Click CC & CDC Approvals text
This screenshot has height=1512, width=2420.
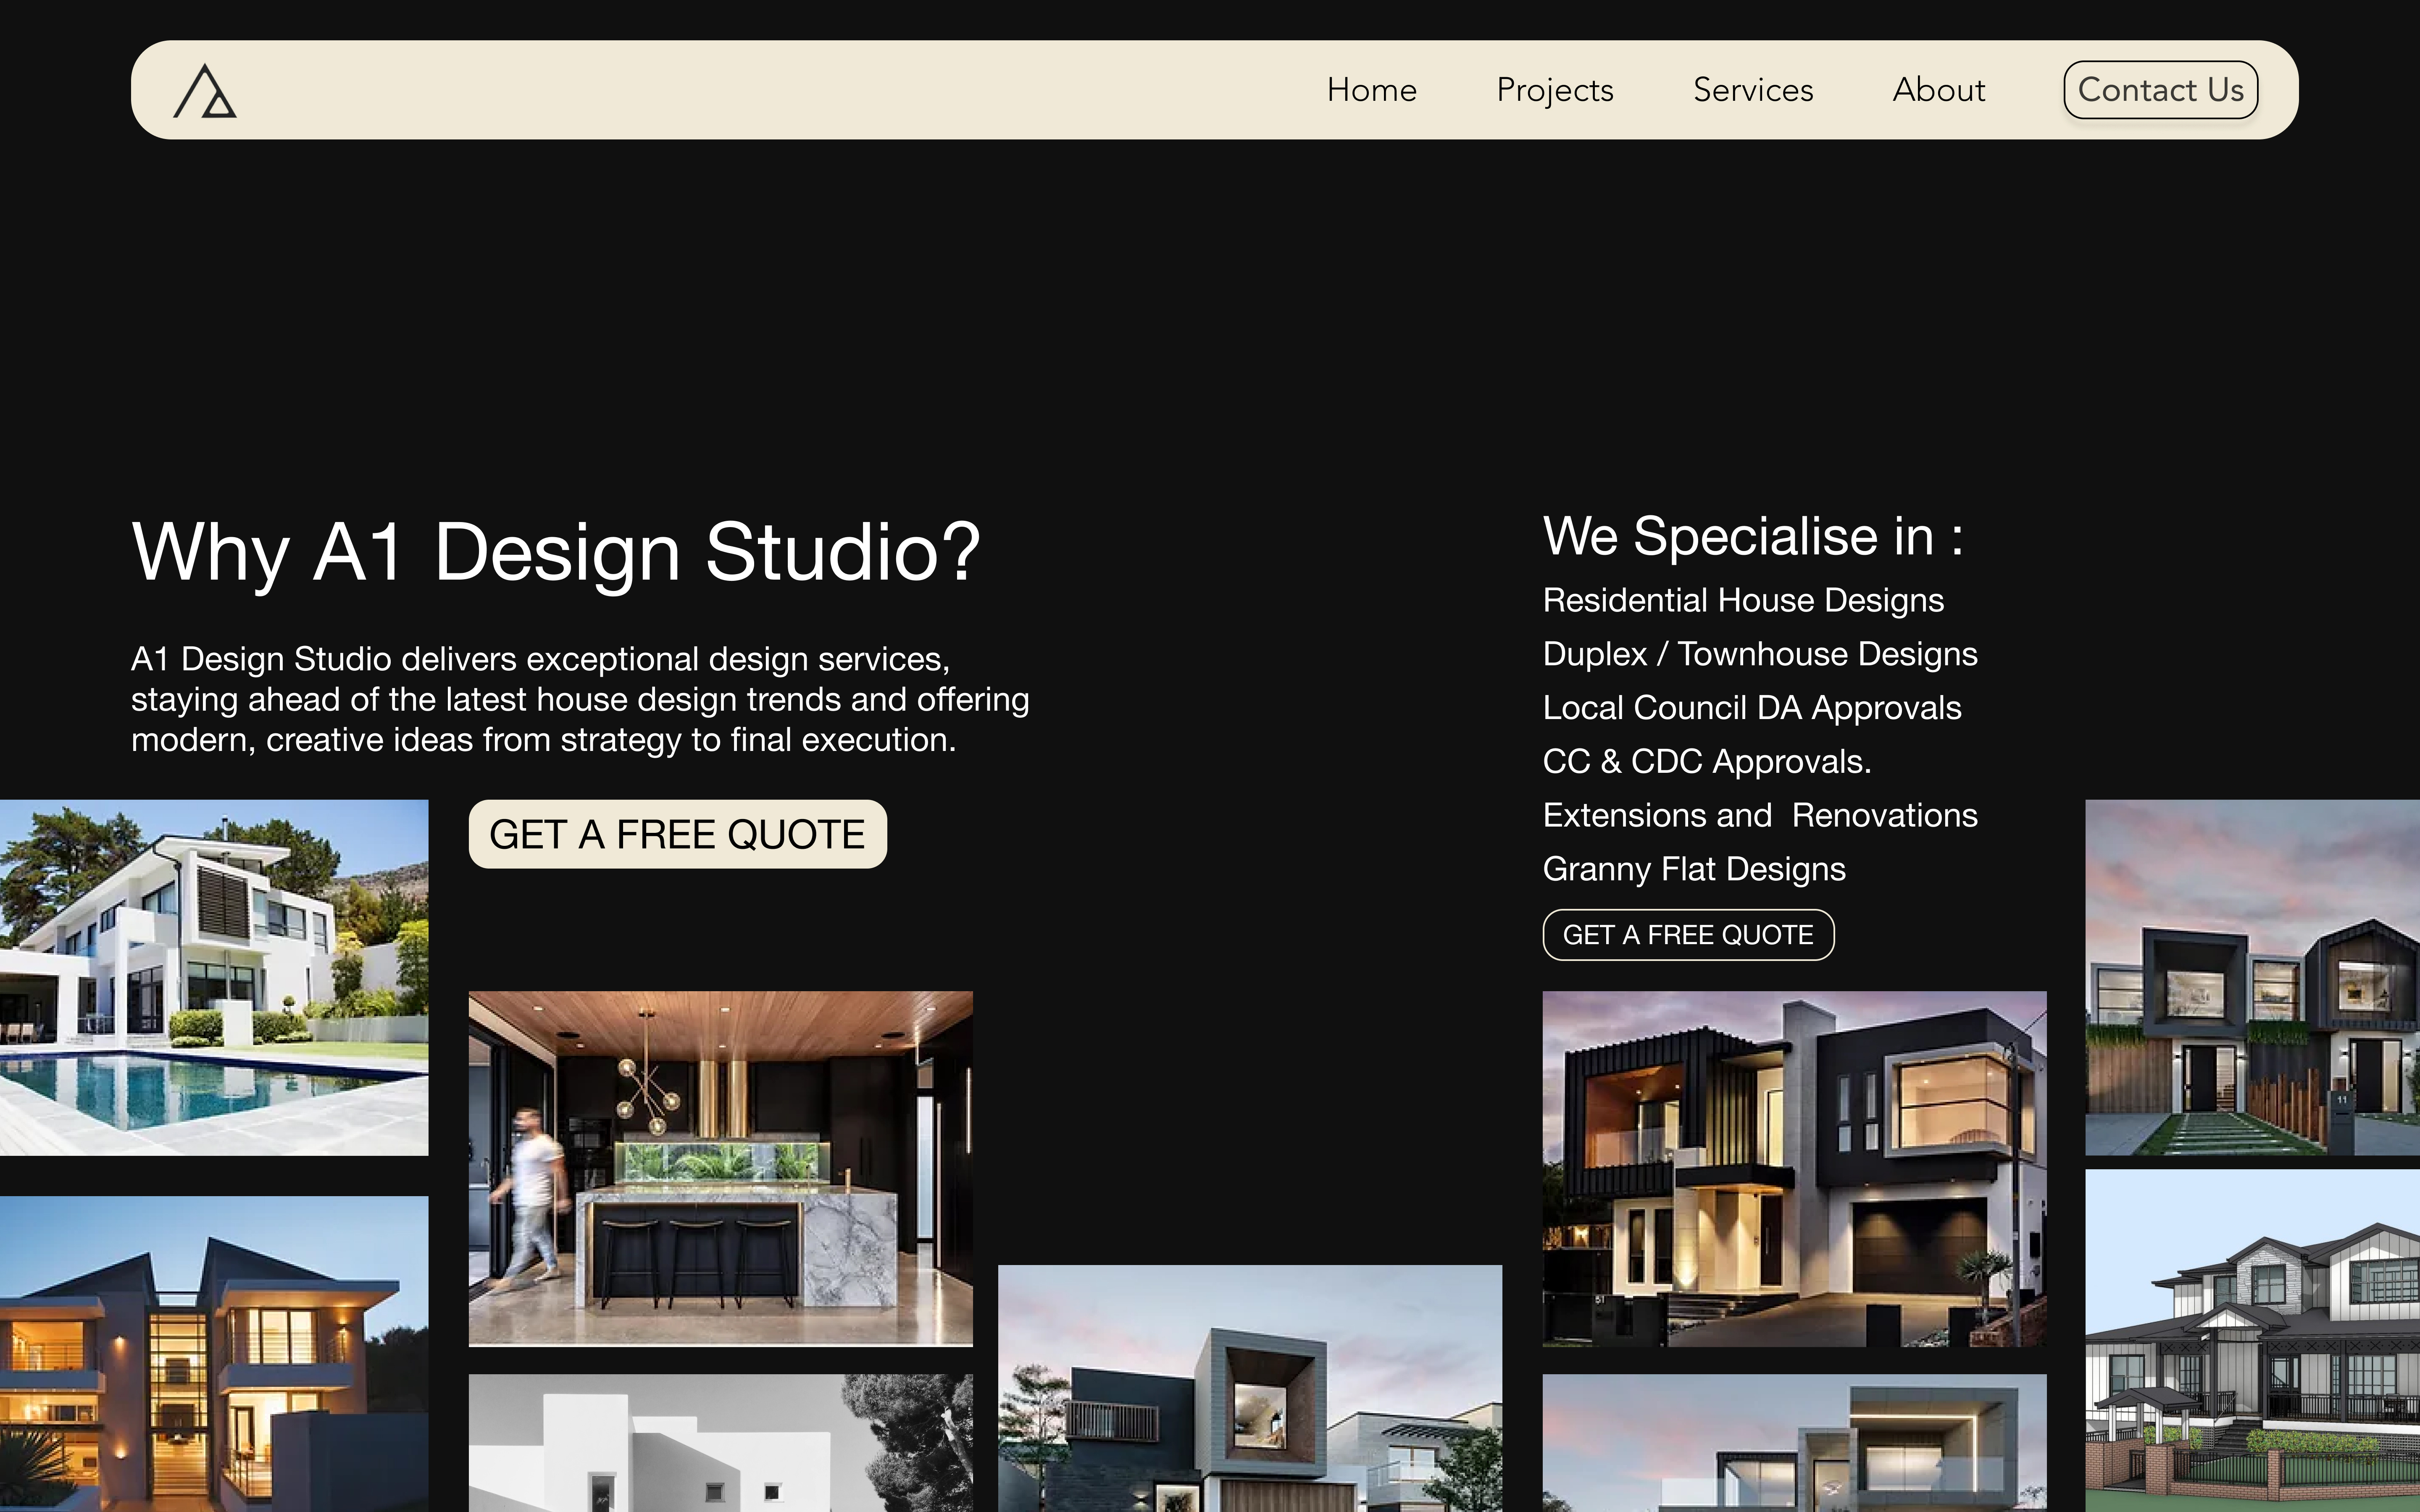[1707, 762]
